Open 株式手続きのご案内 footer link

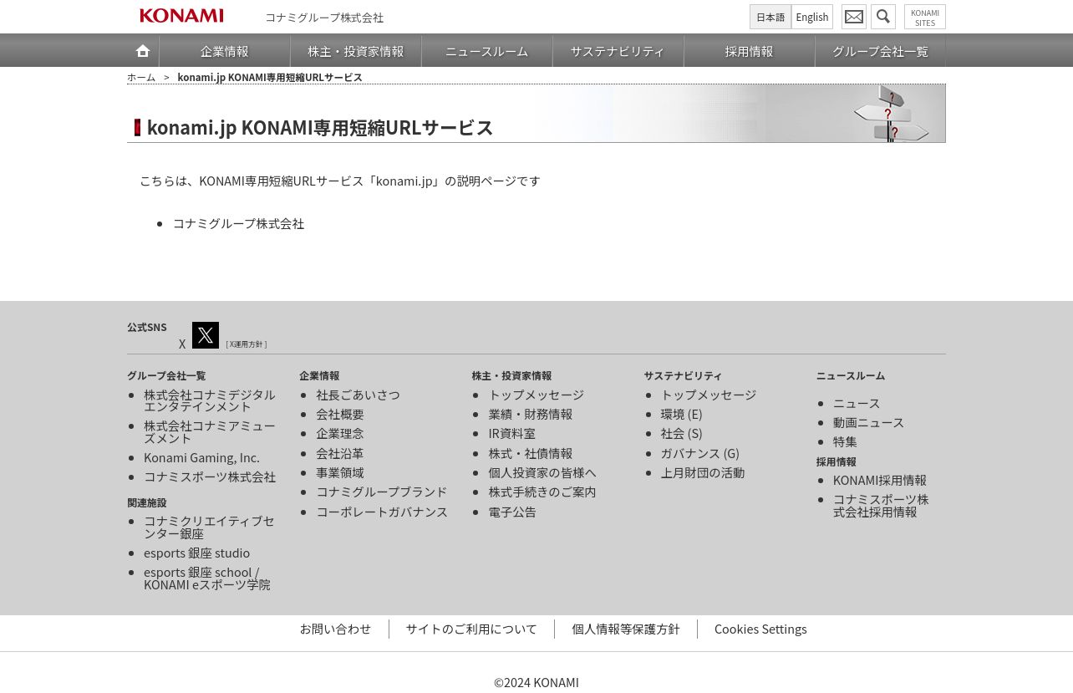[542, 492]
